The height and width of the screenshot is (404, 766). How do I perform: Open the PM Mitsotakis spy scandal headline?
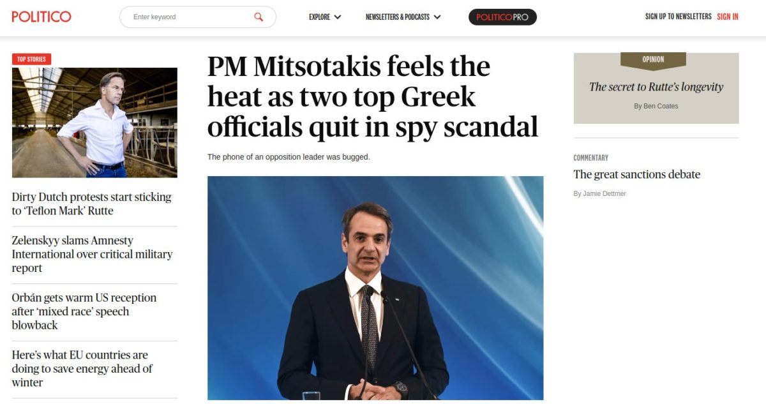click(x=373, y=96)
